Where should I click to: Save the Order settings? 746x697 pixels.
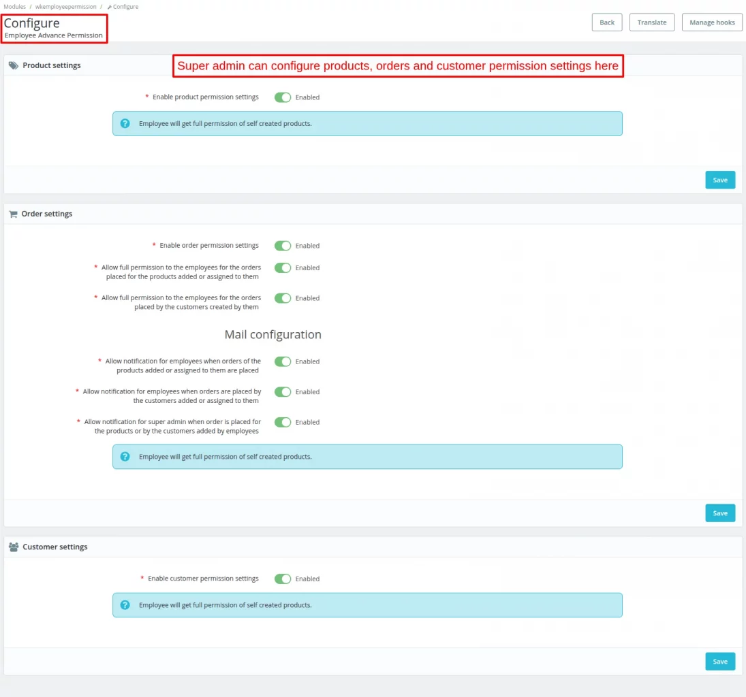pos(720,513)
